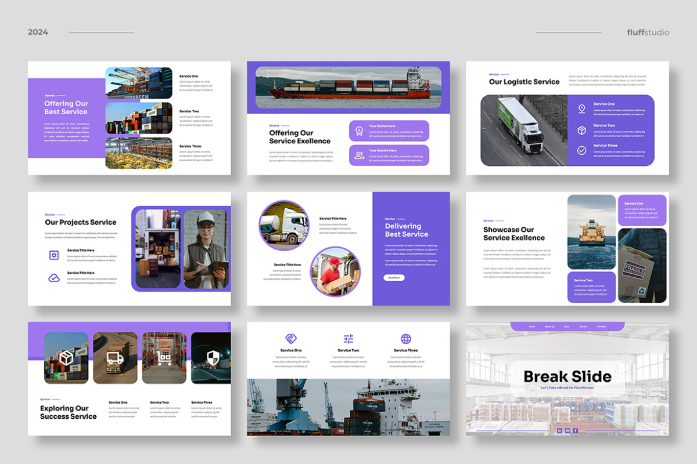Image resolution: width=697 pixels, height=464 pixels.
Task: Click the person icon on the second service card
Action: point(359,155)
